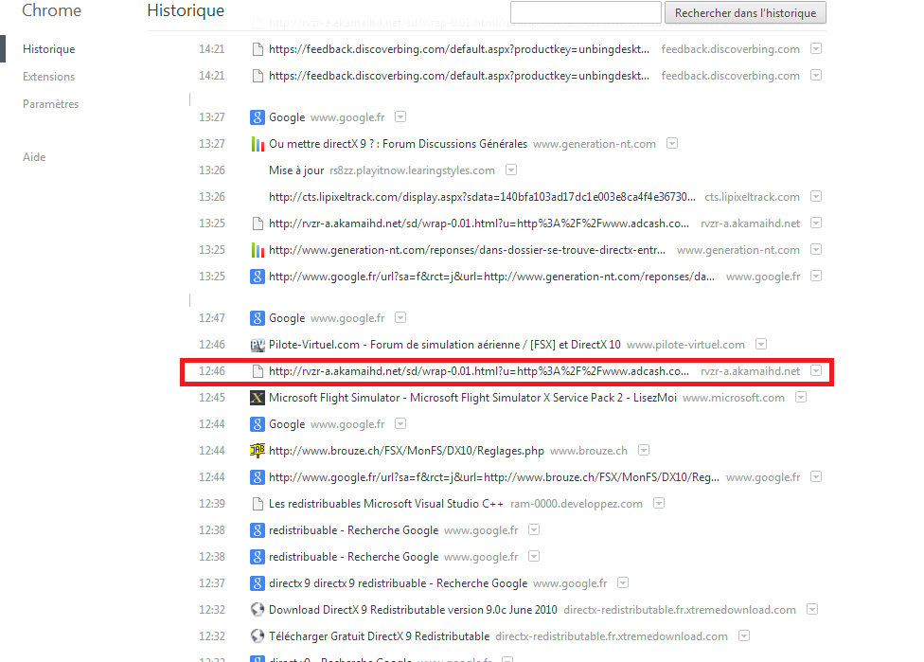Click the page icon on the 12:46 rvzr-a.akamaihd.net row
Image resolution: width=924 pixels, height=662 pixels.
(257, 371)
